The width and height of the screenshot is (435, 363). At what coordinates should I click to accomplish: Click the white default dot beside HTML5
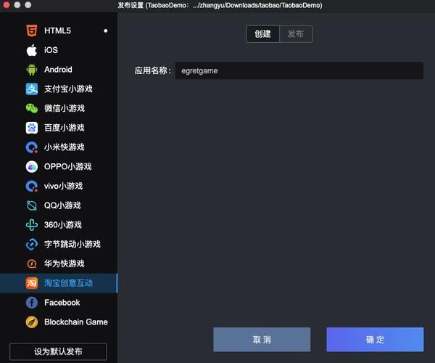(x=105, y=30)
